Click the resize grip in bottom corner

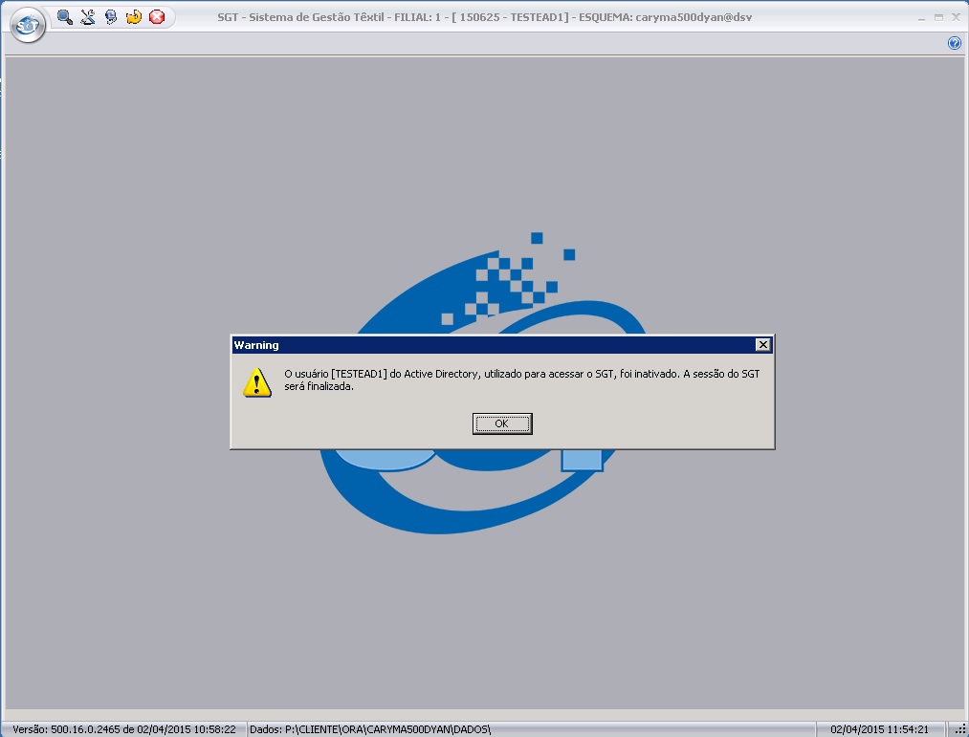point(959,729)
